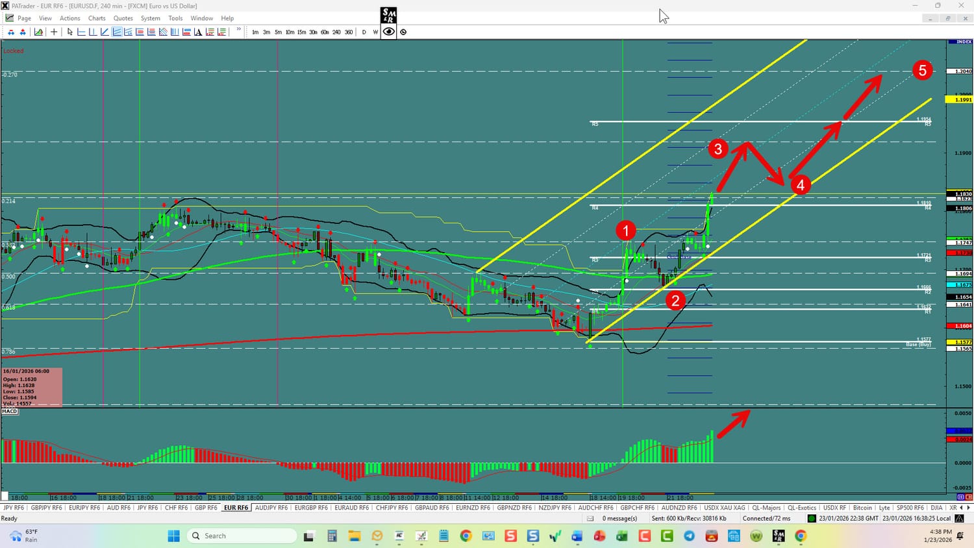This screenshot has width=974, height=548.
Task: Select the arrow pointer tool
Action: coord(70,32)
